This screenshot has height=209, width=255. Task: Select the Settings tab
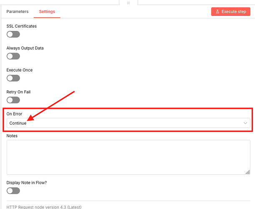pyautogui.click(x=47, y=12)
